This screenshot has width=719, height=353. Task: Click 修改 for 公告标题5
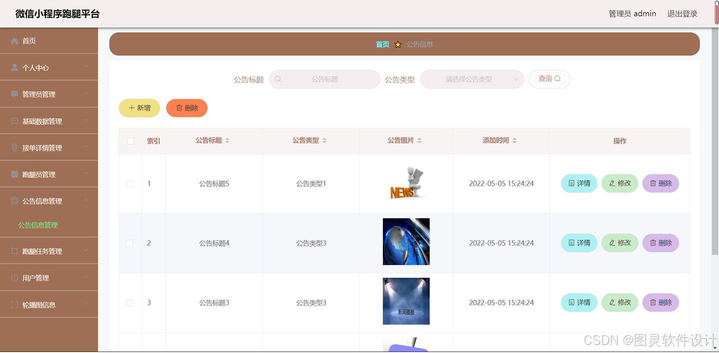pos(620,183)
